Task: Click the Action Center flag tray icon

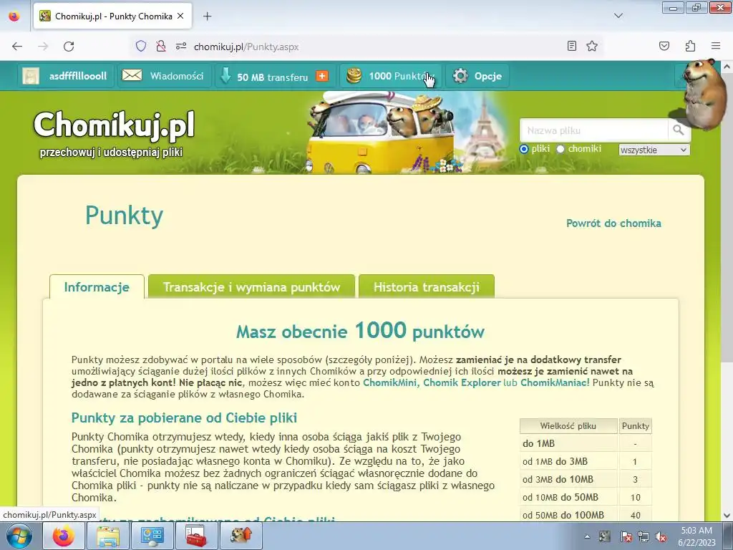Action: point(626,537)
